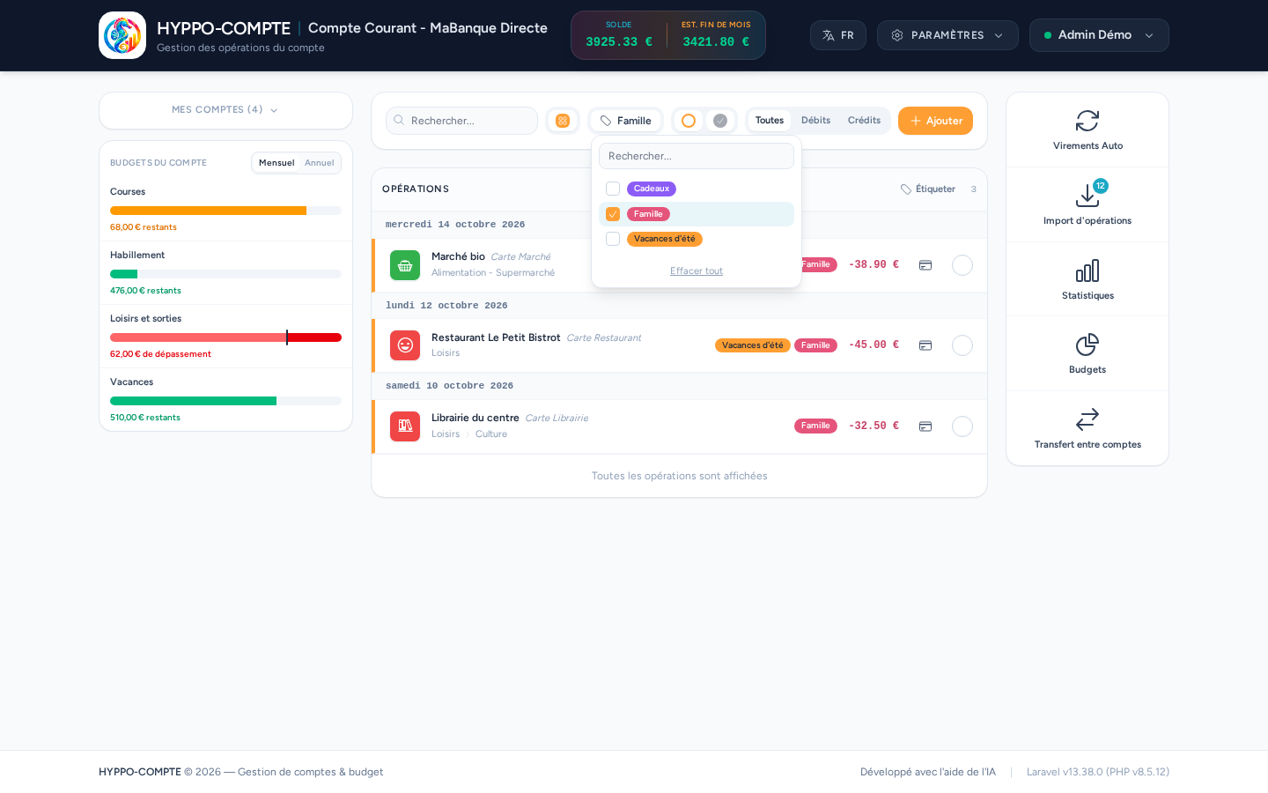Image resolution: width=1268 pixels, height=793 pixels.
Task: Open Statistiques chart icon
Action: (x=1087, y=271)
